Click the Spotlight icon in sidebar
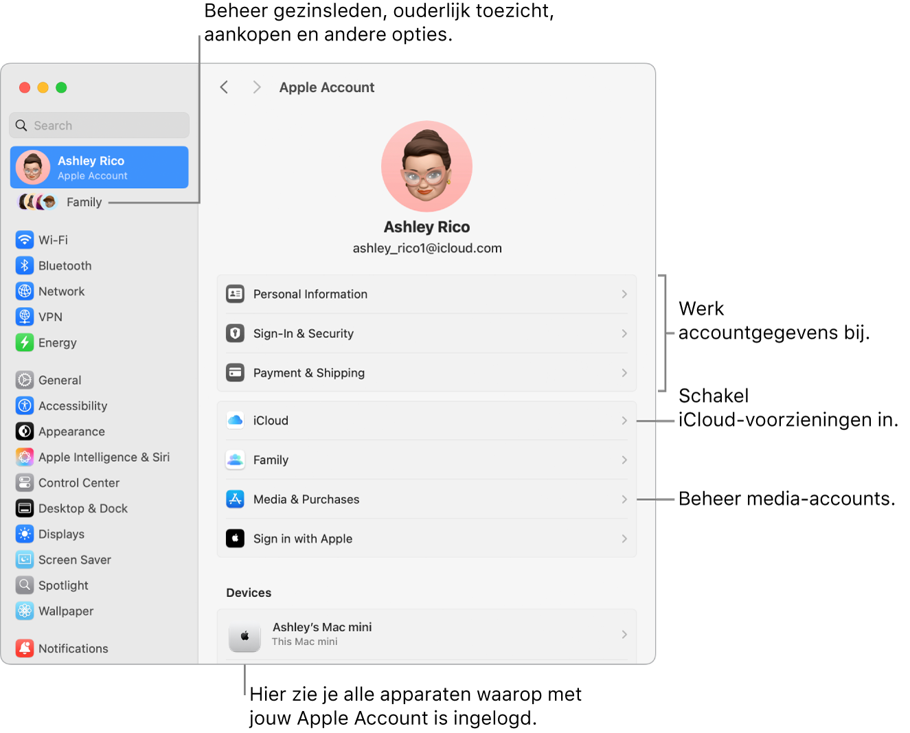The height and width of the screenshot is (733, 910). point(25,585)
